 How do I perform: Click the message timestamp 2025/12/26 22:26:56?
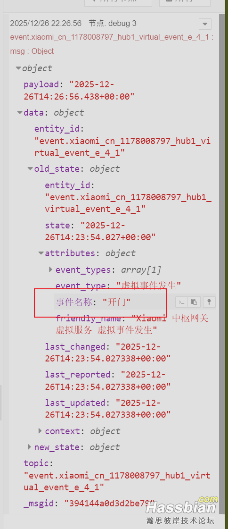click(46, 23)
